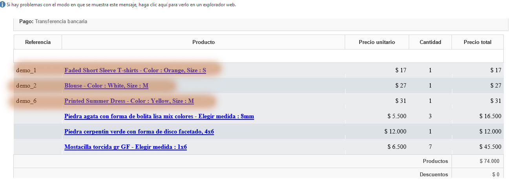512x181 pixels.
Task: Open Mostacilla torcida gr GF link
Action: 126,147
